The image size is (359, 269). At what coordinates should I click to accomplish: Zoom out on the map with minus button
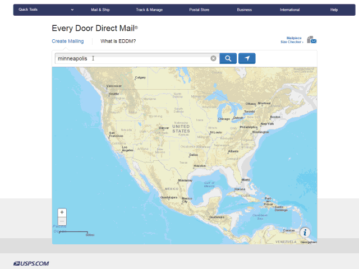coord(62,221)
